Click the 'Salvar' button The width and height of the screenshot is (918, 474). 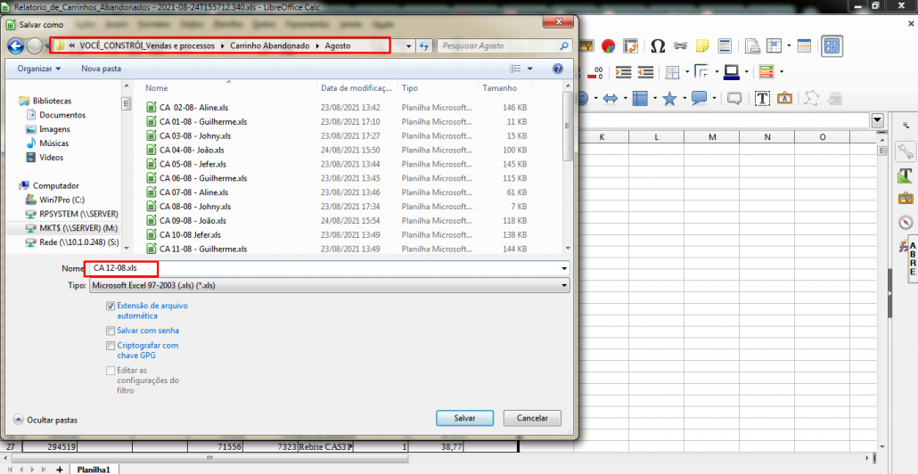[x=465, y=418]
